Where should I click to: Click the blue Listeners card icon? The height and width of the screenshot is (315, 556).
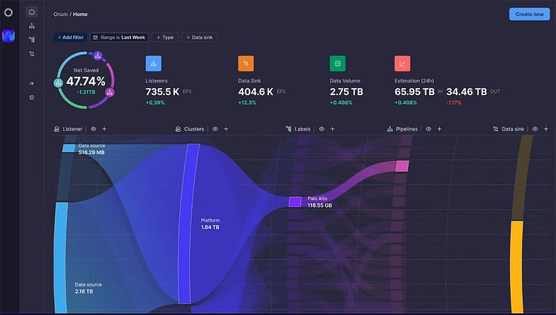pos(154,64)
